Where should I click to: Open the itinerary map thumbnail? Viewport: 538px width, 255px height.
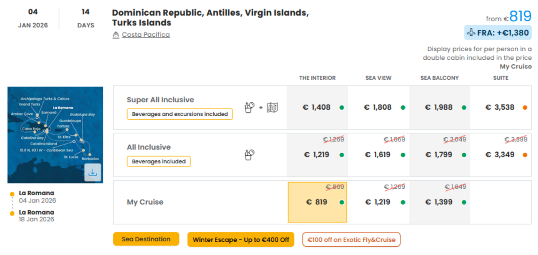tap(55, 135)
